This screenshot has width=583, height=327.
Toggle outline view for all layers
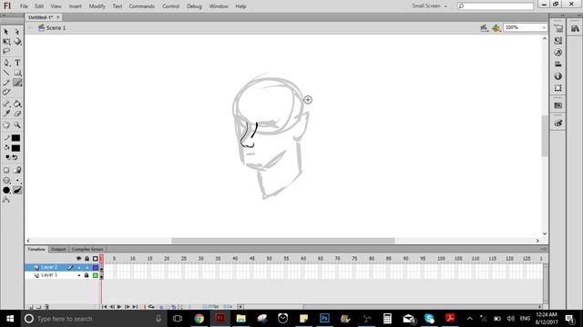95,258
